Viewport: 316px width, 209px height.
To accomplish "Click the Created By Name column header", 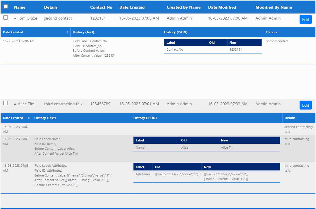I will tap(183, 7).
